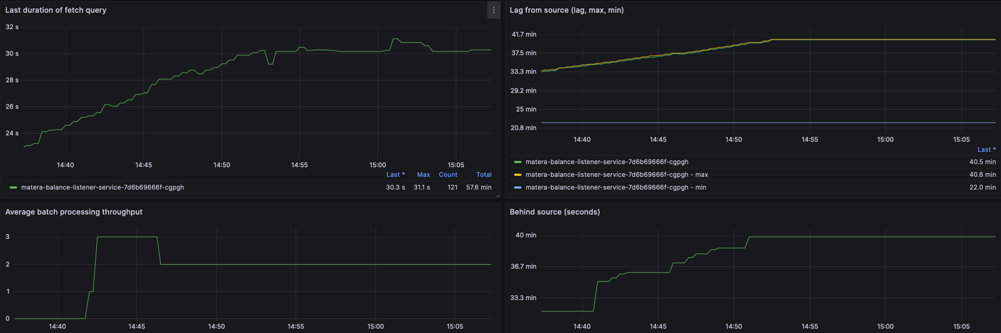Click the '29.2 min' y-axis label
The width and height of the screenshot is (1001, 333).
524,91
